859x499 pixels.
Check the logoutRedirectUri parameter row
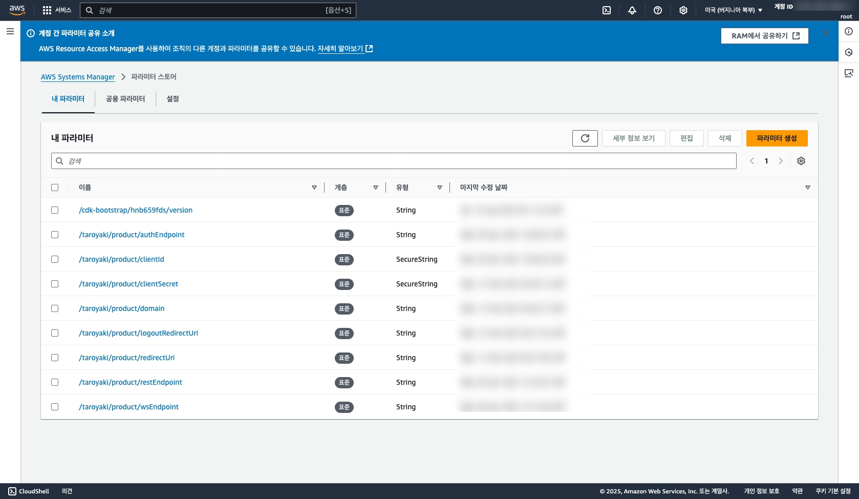point(55,333)
